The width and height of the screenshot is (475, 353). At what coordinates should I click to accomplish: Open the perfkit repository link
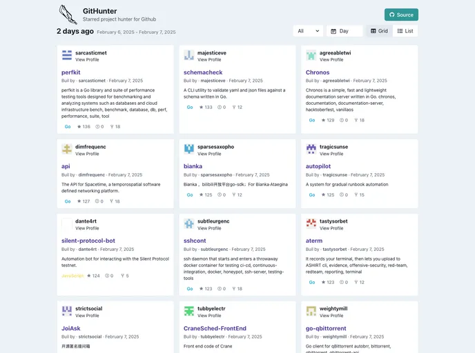coord(71,72)
